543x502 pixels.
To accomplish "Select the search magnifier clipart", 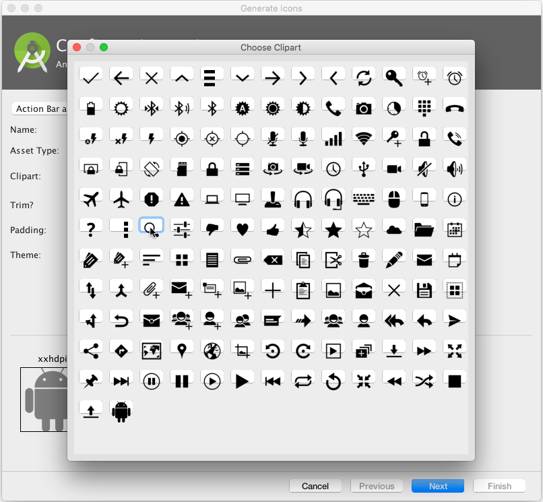I will [x=151, y=229].
